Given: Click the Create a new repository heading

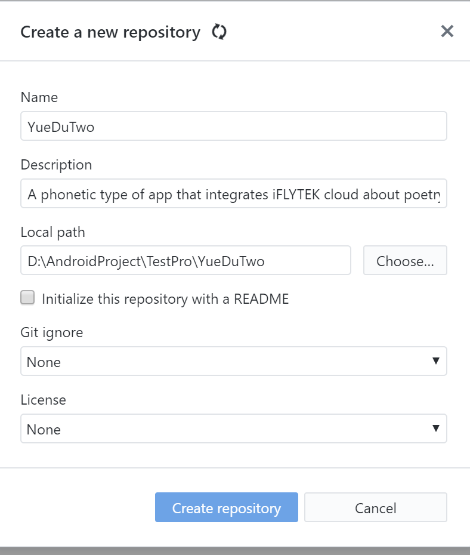Looking at the screenshot, I should tap(110, 33).
